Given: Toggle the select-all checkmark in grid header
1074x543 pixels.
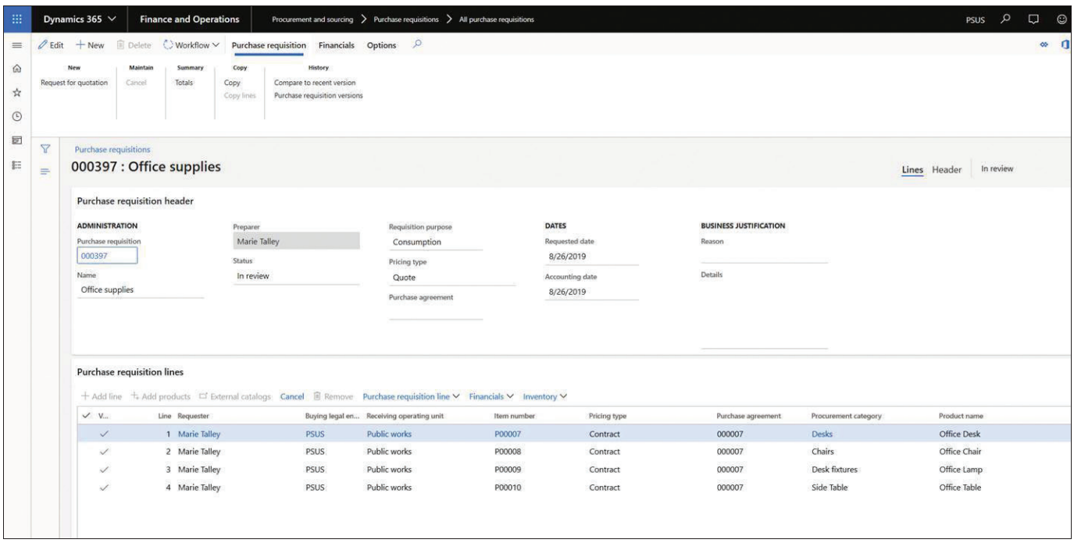Looking at the screenshot, I should (x=86, y=417).
